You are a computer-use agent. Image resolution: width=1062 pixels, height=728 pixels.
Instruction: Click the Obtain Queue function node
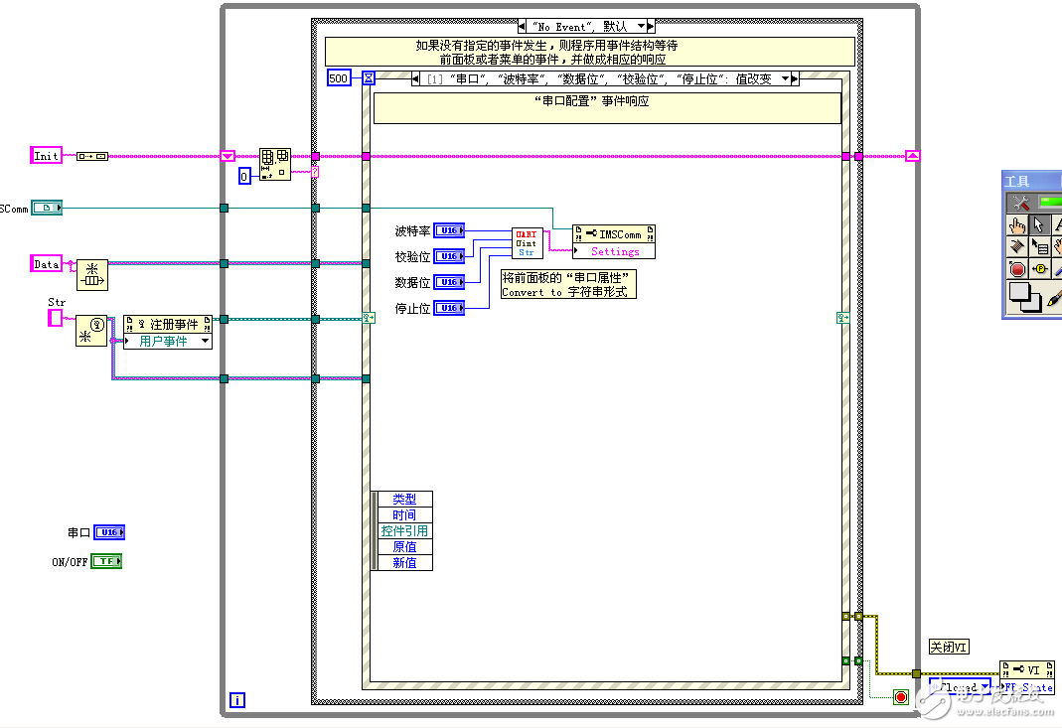[91, 275]
